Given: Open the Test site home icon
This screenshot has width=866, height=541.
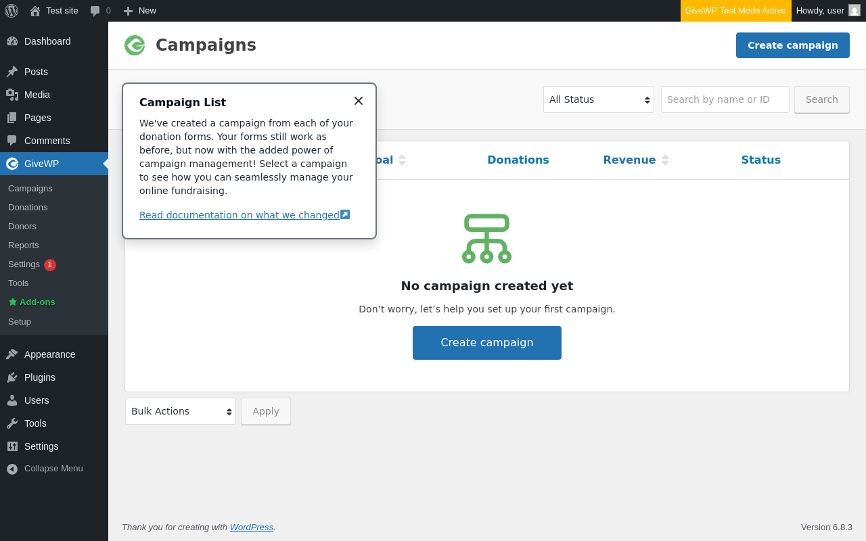Looking at the screenshot, I should point(35,11).
